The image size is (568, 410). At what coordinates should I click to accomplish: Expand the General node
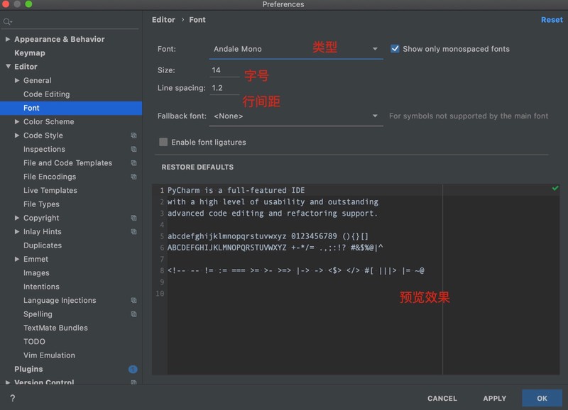[x=16, y=80]
